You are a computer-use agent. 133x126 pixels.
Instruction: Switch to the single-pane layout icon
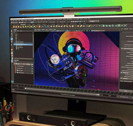point(12,53)
